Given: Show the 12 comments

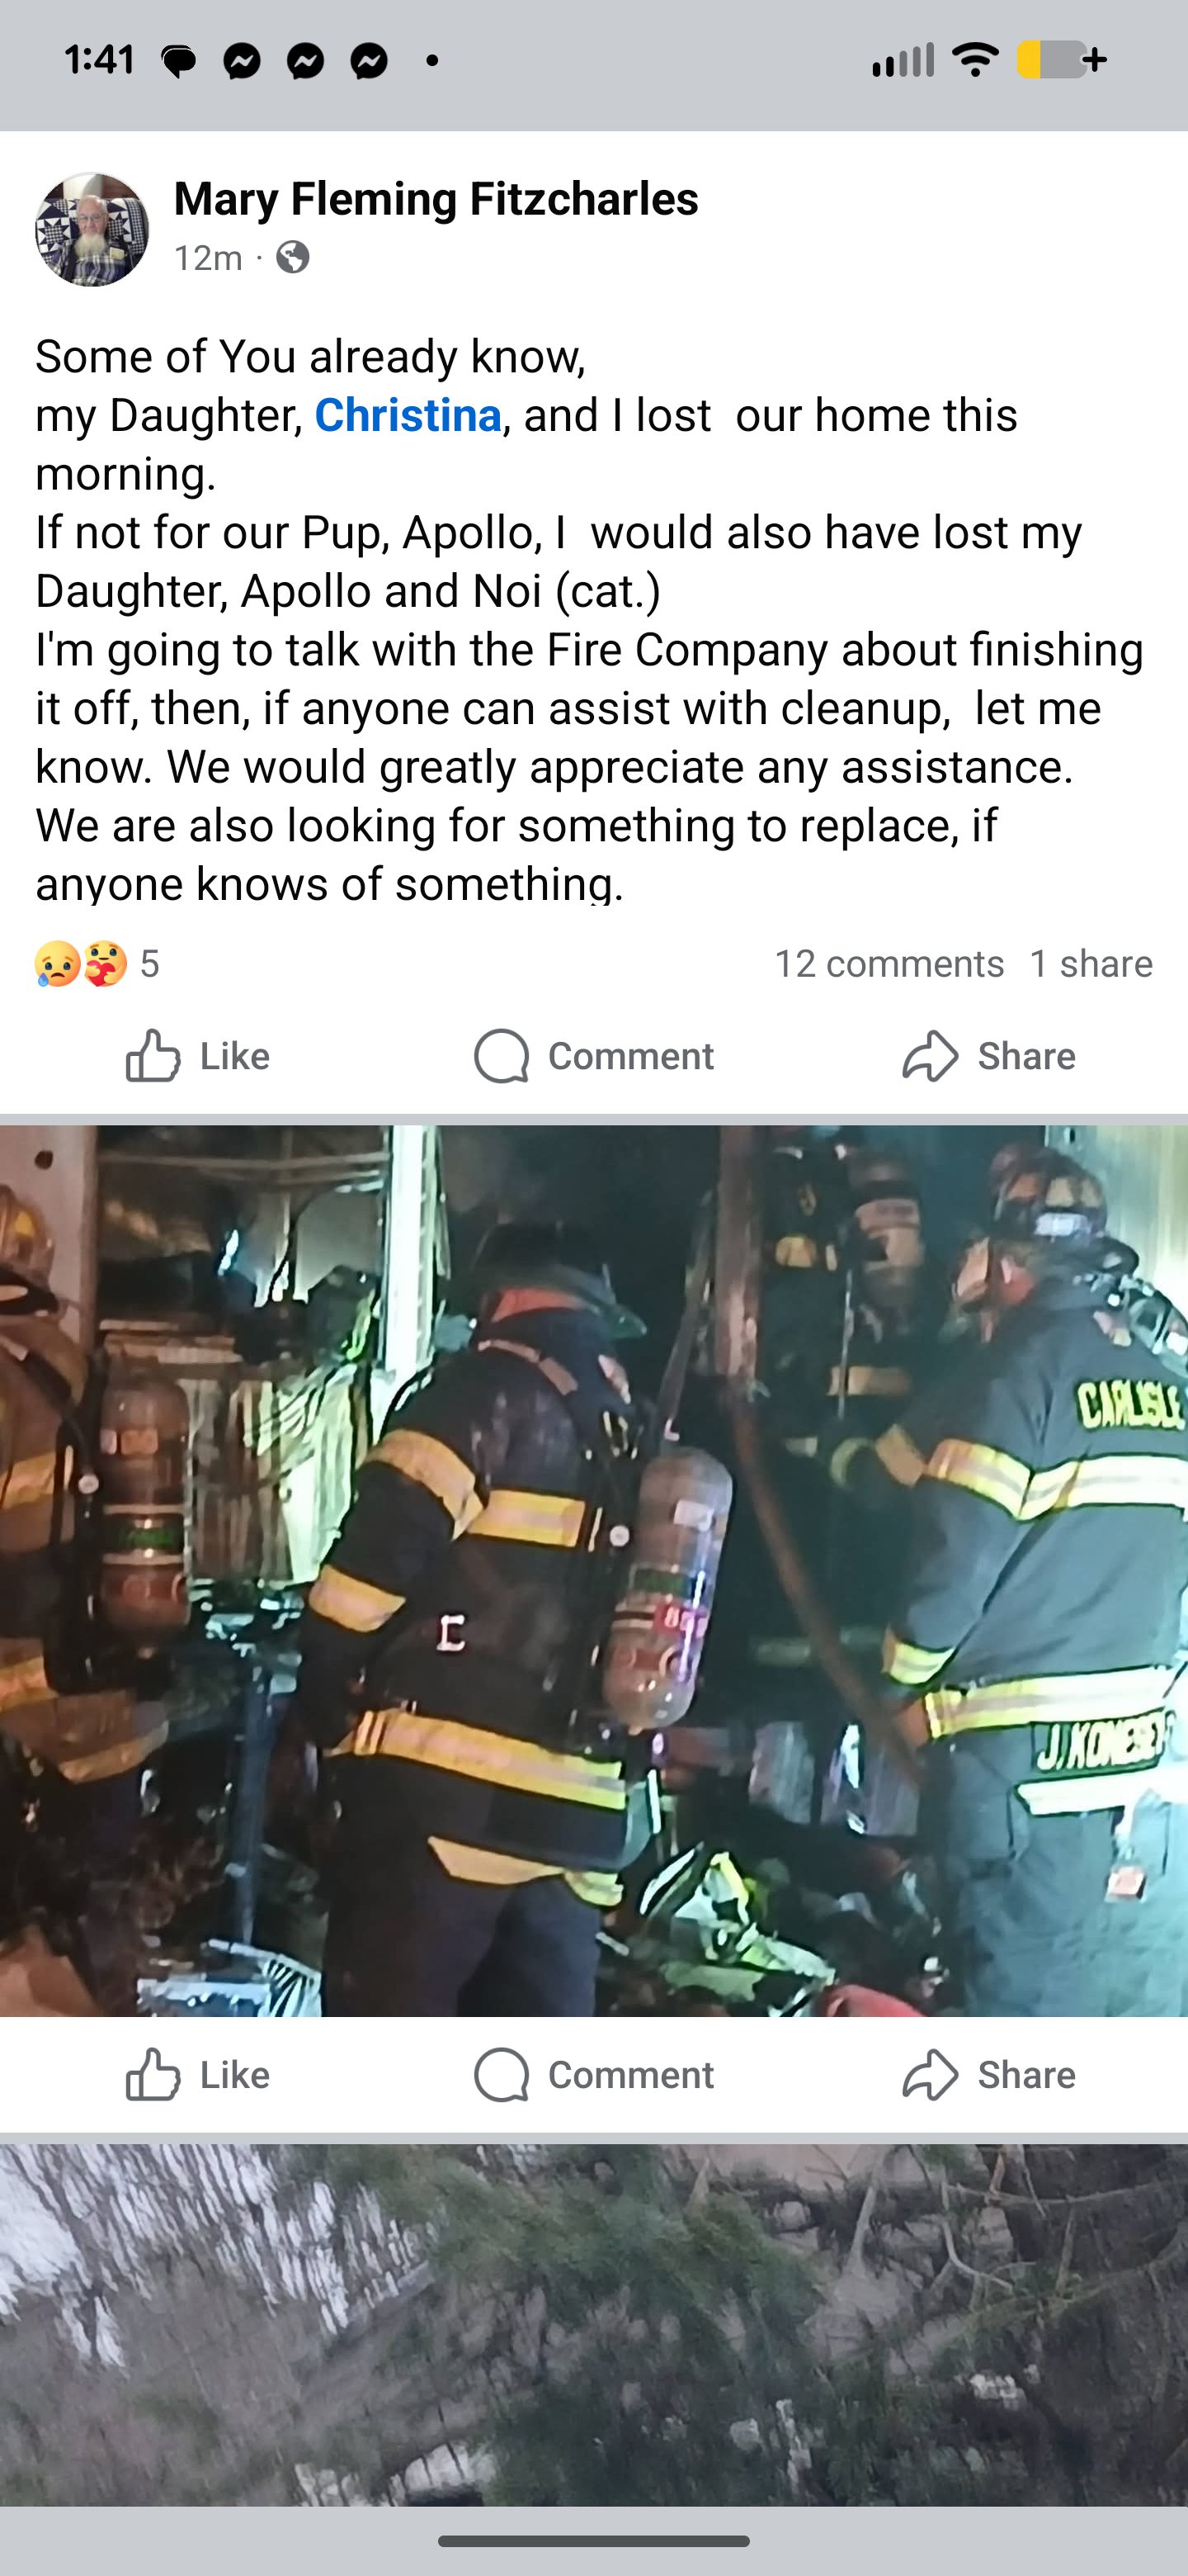Looking at the screenshot, I should click(889, 964).
